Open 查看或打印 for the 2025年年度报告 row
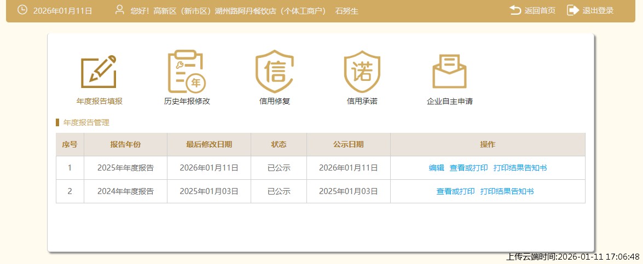The height and width of the screenshot is (264, 643). (x=468, y=168)
